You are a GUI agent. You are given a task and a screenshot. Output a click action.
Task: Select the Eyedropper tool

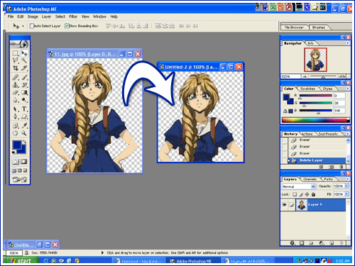point(24,126)
